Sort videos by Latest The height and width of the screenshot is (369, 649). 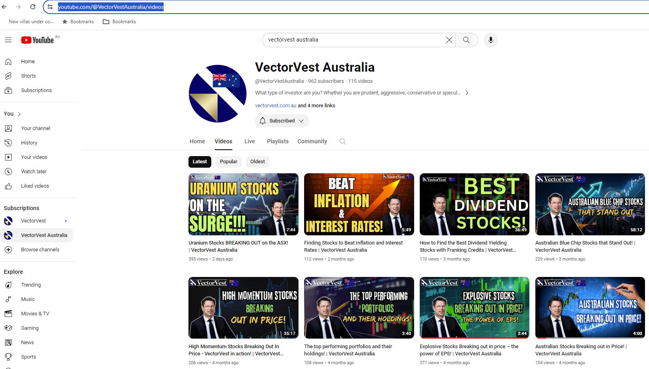[x=200, y=162]
